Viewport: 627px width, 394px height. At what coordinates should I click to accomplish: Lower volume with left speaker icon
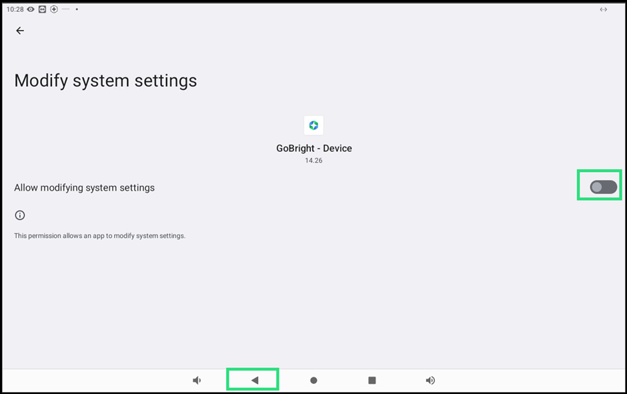[197, 381]
